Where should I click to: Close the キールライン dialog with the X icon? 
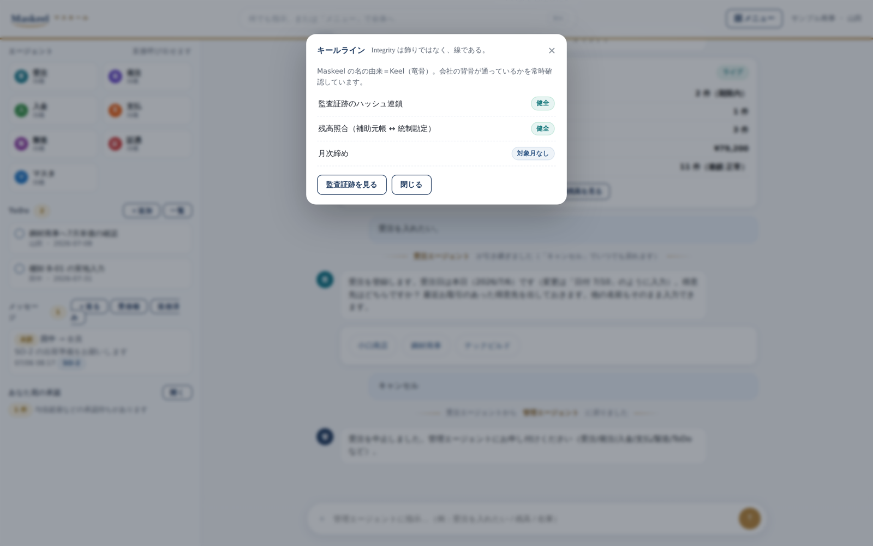click(x=552, y=50)
